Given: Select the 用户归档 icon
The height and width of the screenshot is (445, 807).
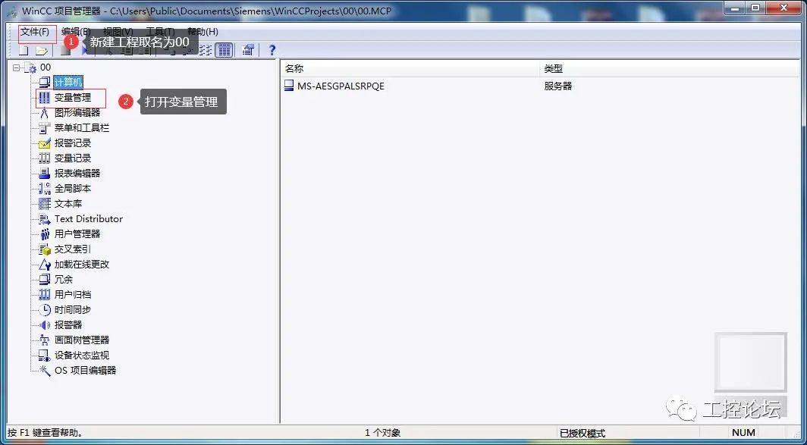Looking at the screenshot, I should (x=46, y=295).
